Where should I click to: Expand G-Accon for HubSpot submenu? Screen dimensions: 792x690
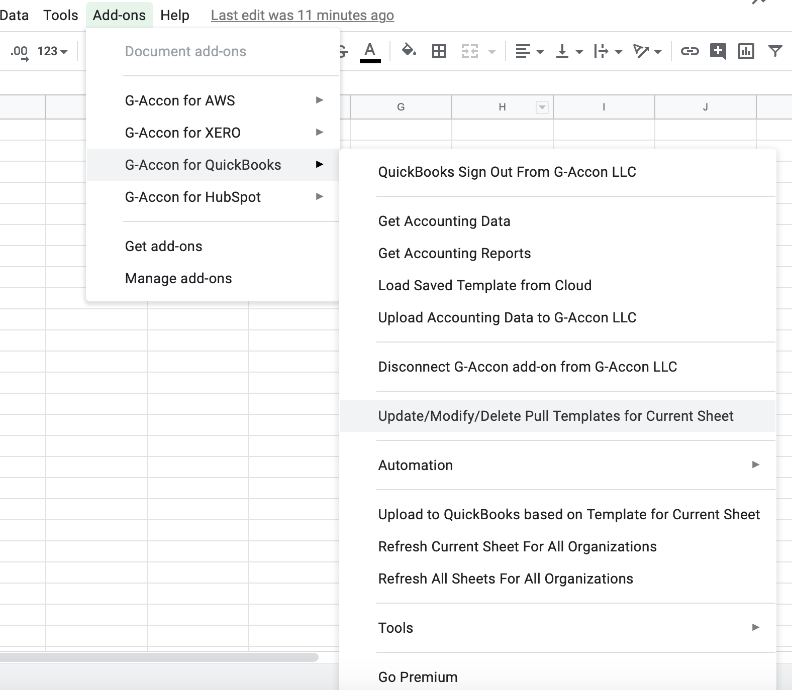pyautogui.click(x=213, y=197)
